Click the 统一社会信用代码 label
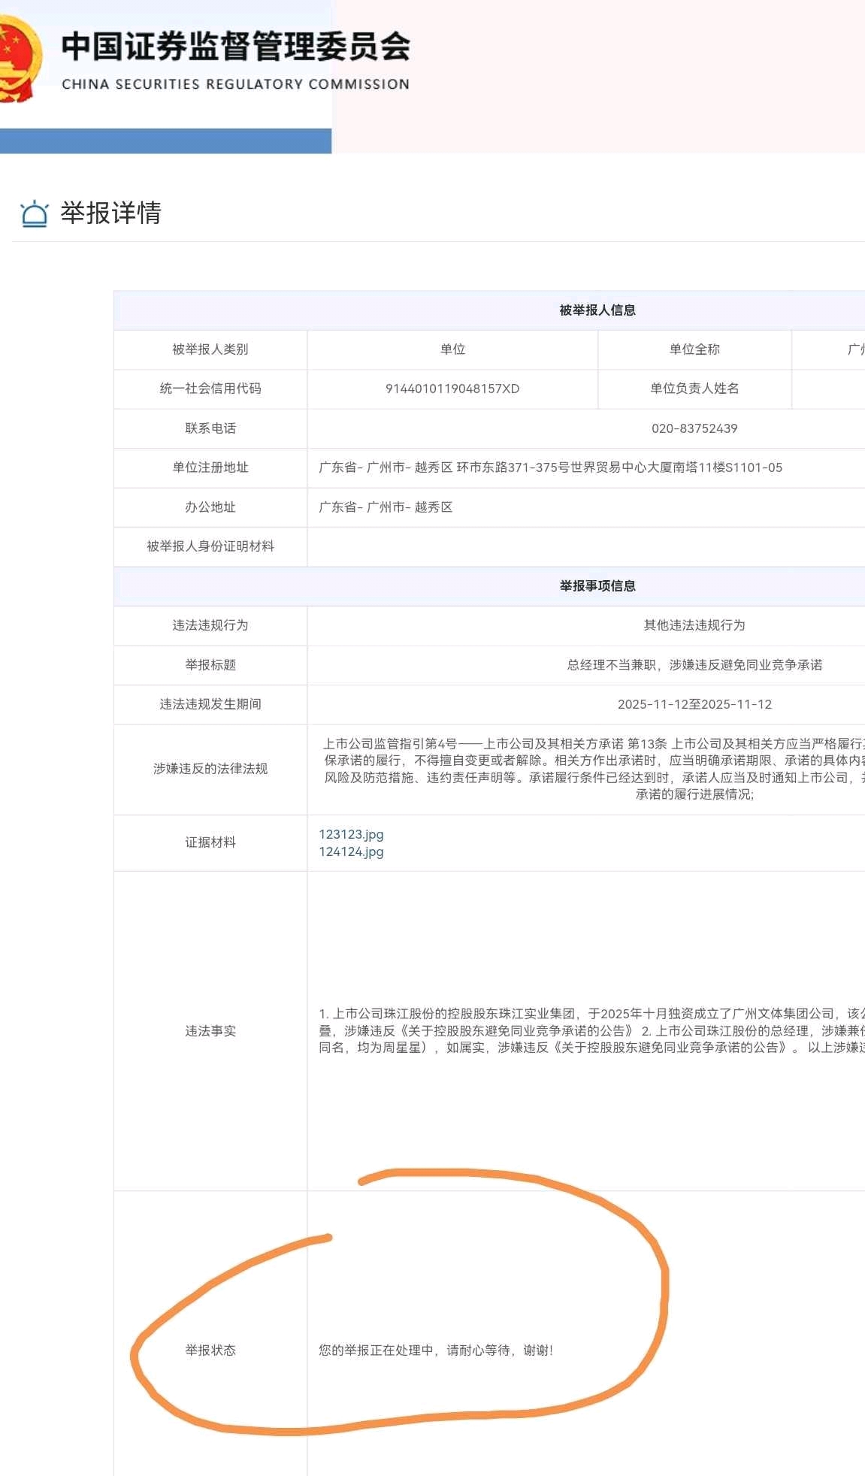 click(x=210, y=389)
